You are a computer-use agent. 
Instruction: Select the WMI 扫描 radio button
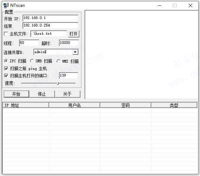tap(58, 61)
